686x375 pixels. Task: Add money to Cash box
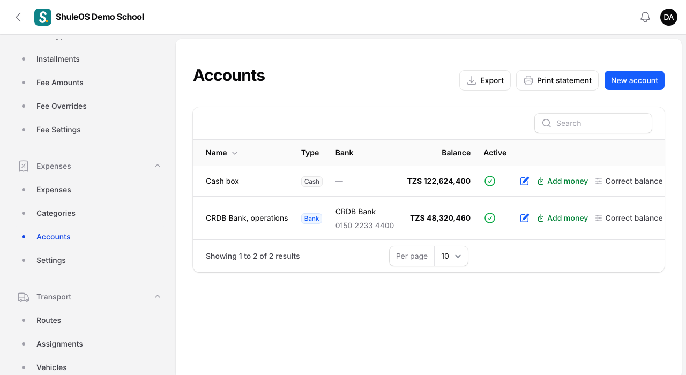[562, 181]
